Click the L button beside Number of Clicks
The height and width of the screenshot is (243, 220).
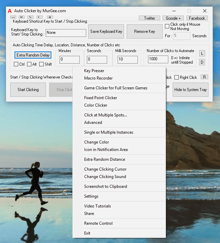(202, 53)
